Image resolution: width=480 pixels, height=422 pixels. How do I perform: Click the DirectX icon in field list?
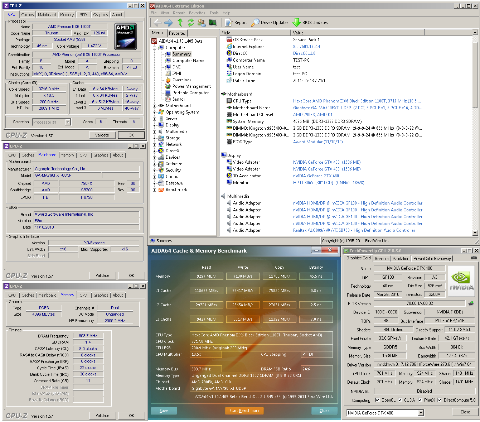229,53
